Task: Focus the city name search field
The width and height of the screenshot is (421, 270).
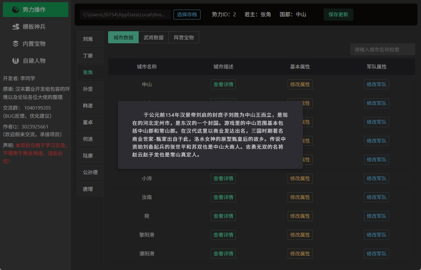Action: pyautogui.click(x=383, y=50)
